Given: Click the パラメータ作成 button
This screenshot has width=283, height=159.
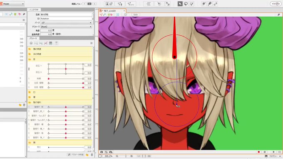Looking at the screenshot, I should click(x=76, y=155).
